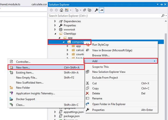Open the search options dropdown arrow

[x=166, y=16]
